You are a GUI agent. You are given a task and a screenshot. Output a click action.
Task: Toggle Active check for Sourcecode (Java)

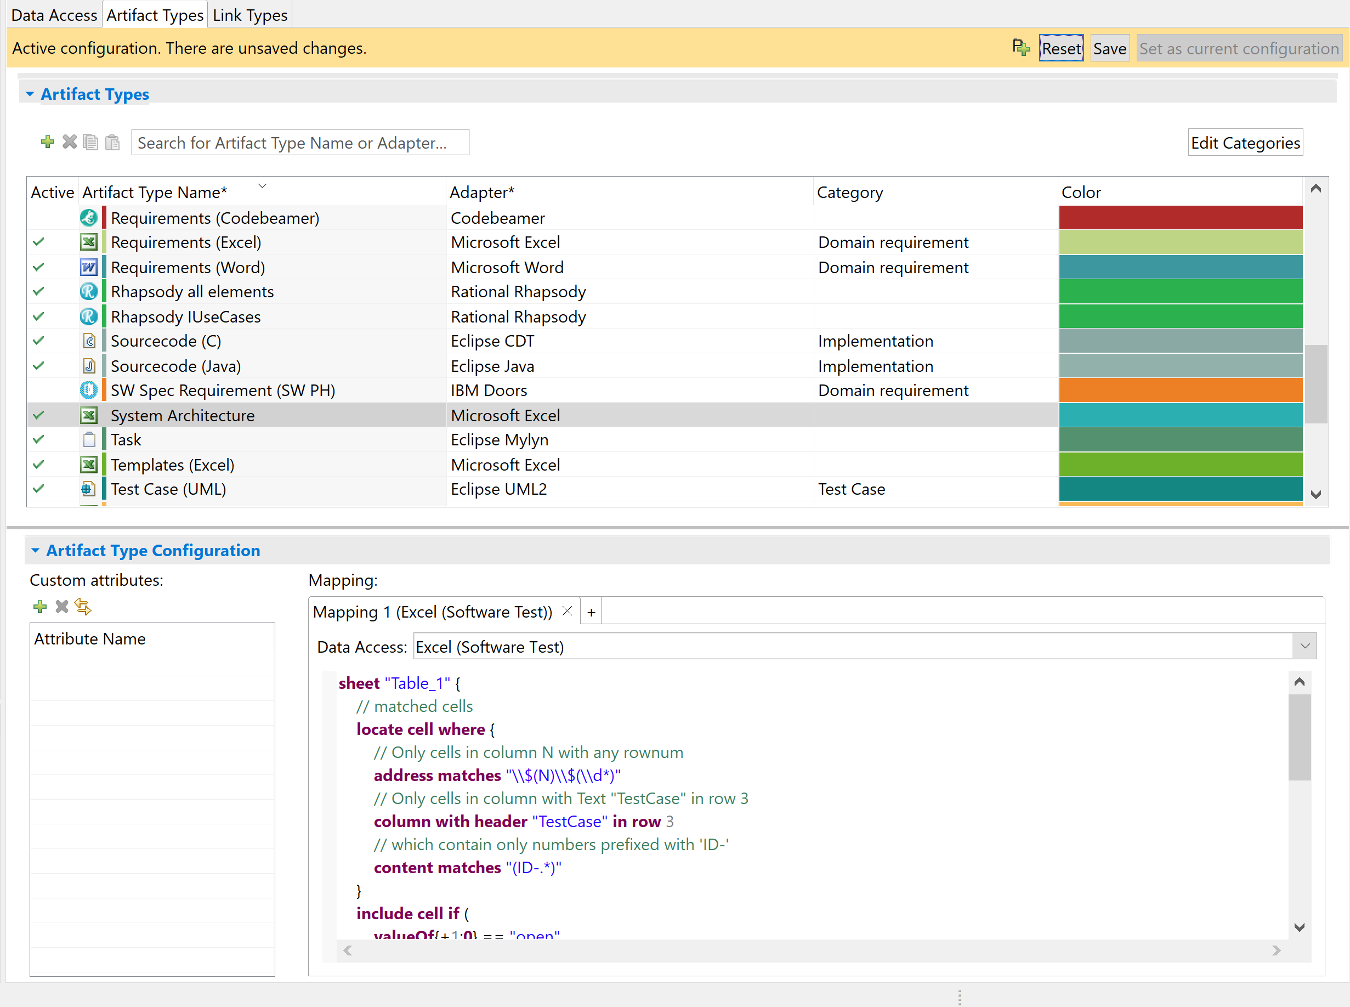[x=38, y=366]
